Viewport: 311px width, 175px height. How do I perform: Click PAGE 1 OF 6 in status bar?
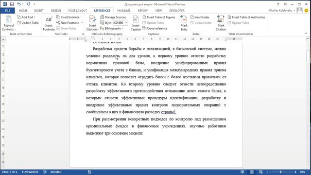[x=10, y=172]
